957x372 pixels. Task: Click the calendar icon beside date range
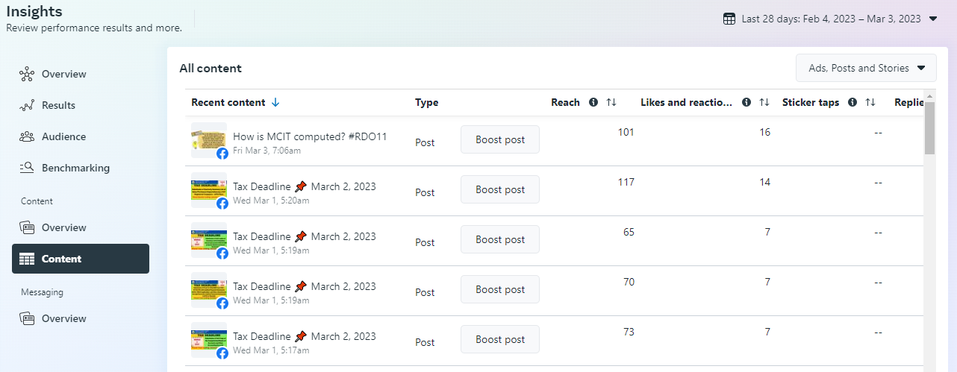tap(729, 19)
